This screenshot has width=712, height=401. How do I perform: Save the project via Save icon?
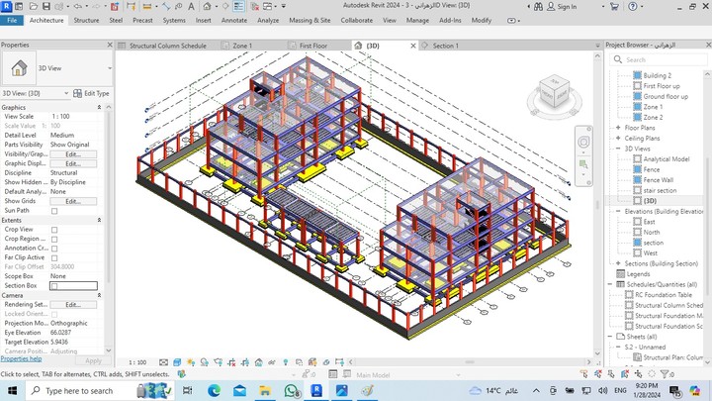(x=46, y=6)
